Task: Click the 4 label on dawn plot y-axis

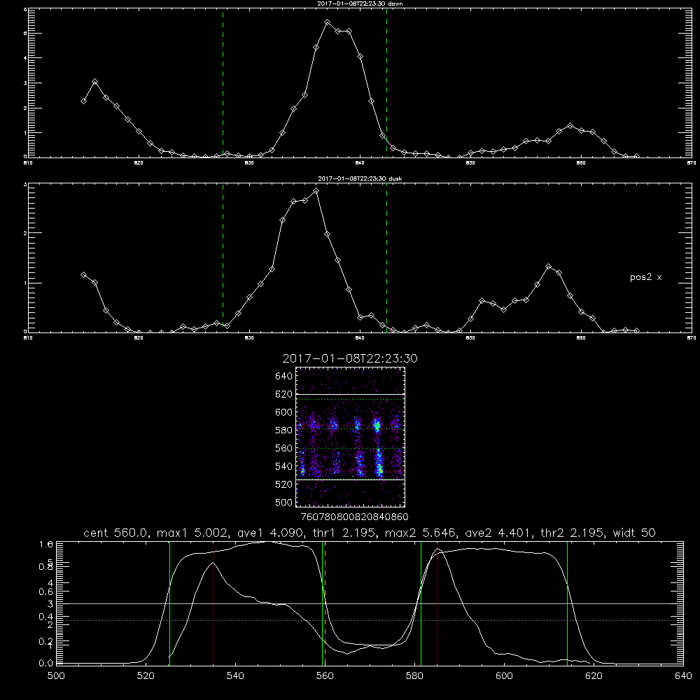Action: click(x=25, y=58)
